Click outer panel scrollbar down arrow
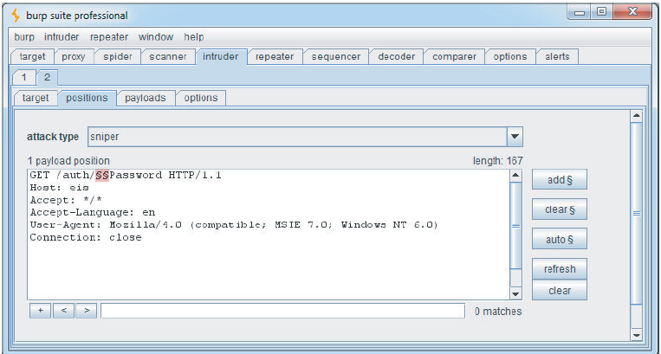This screenshot has height=354, width=661. (x=636, y=336)
